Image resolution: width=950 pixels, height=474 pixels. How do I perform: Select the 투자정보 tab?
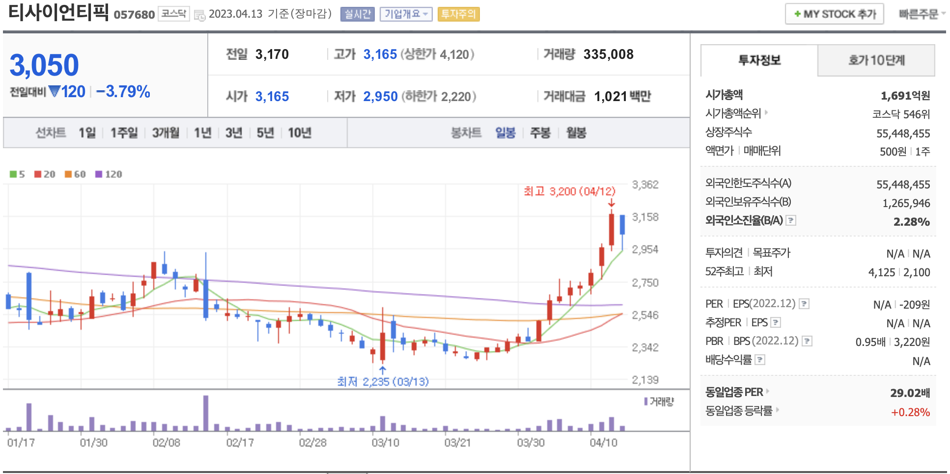[759, 60]
